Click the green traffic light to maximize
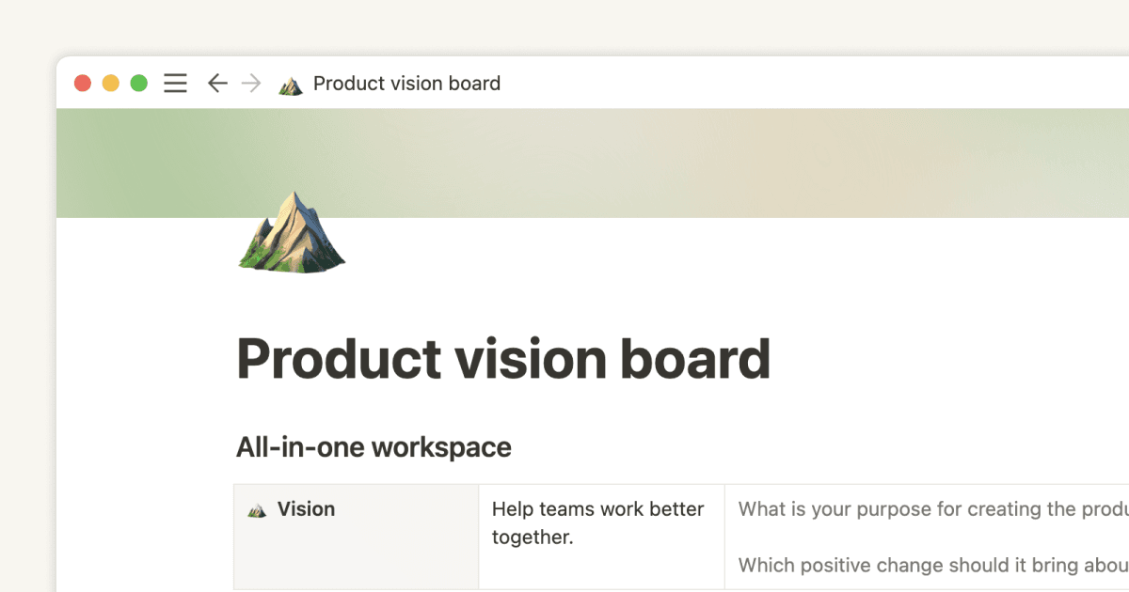 click(138, 83)
